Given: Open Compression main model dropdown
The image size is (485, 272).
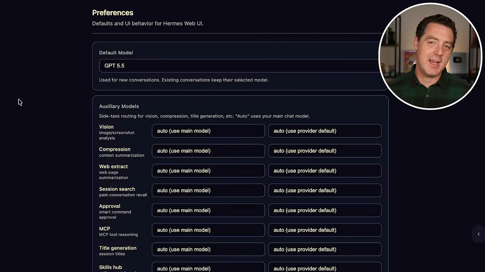Looking at the screenshot, I should coord(208,151).
